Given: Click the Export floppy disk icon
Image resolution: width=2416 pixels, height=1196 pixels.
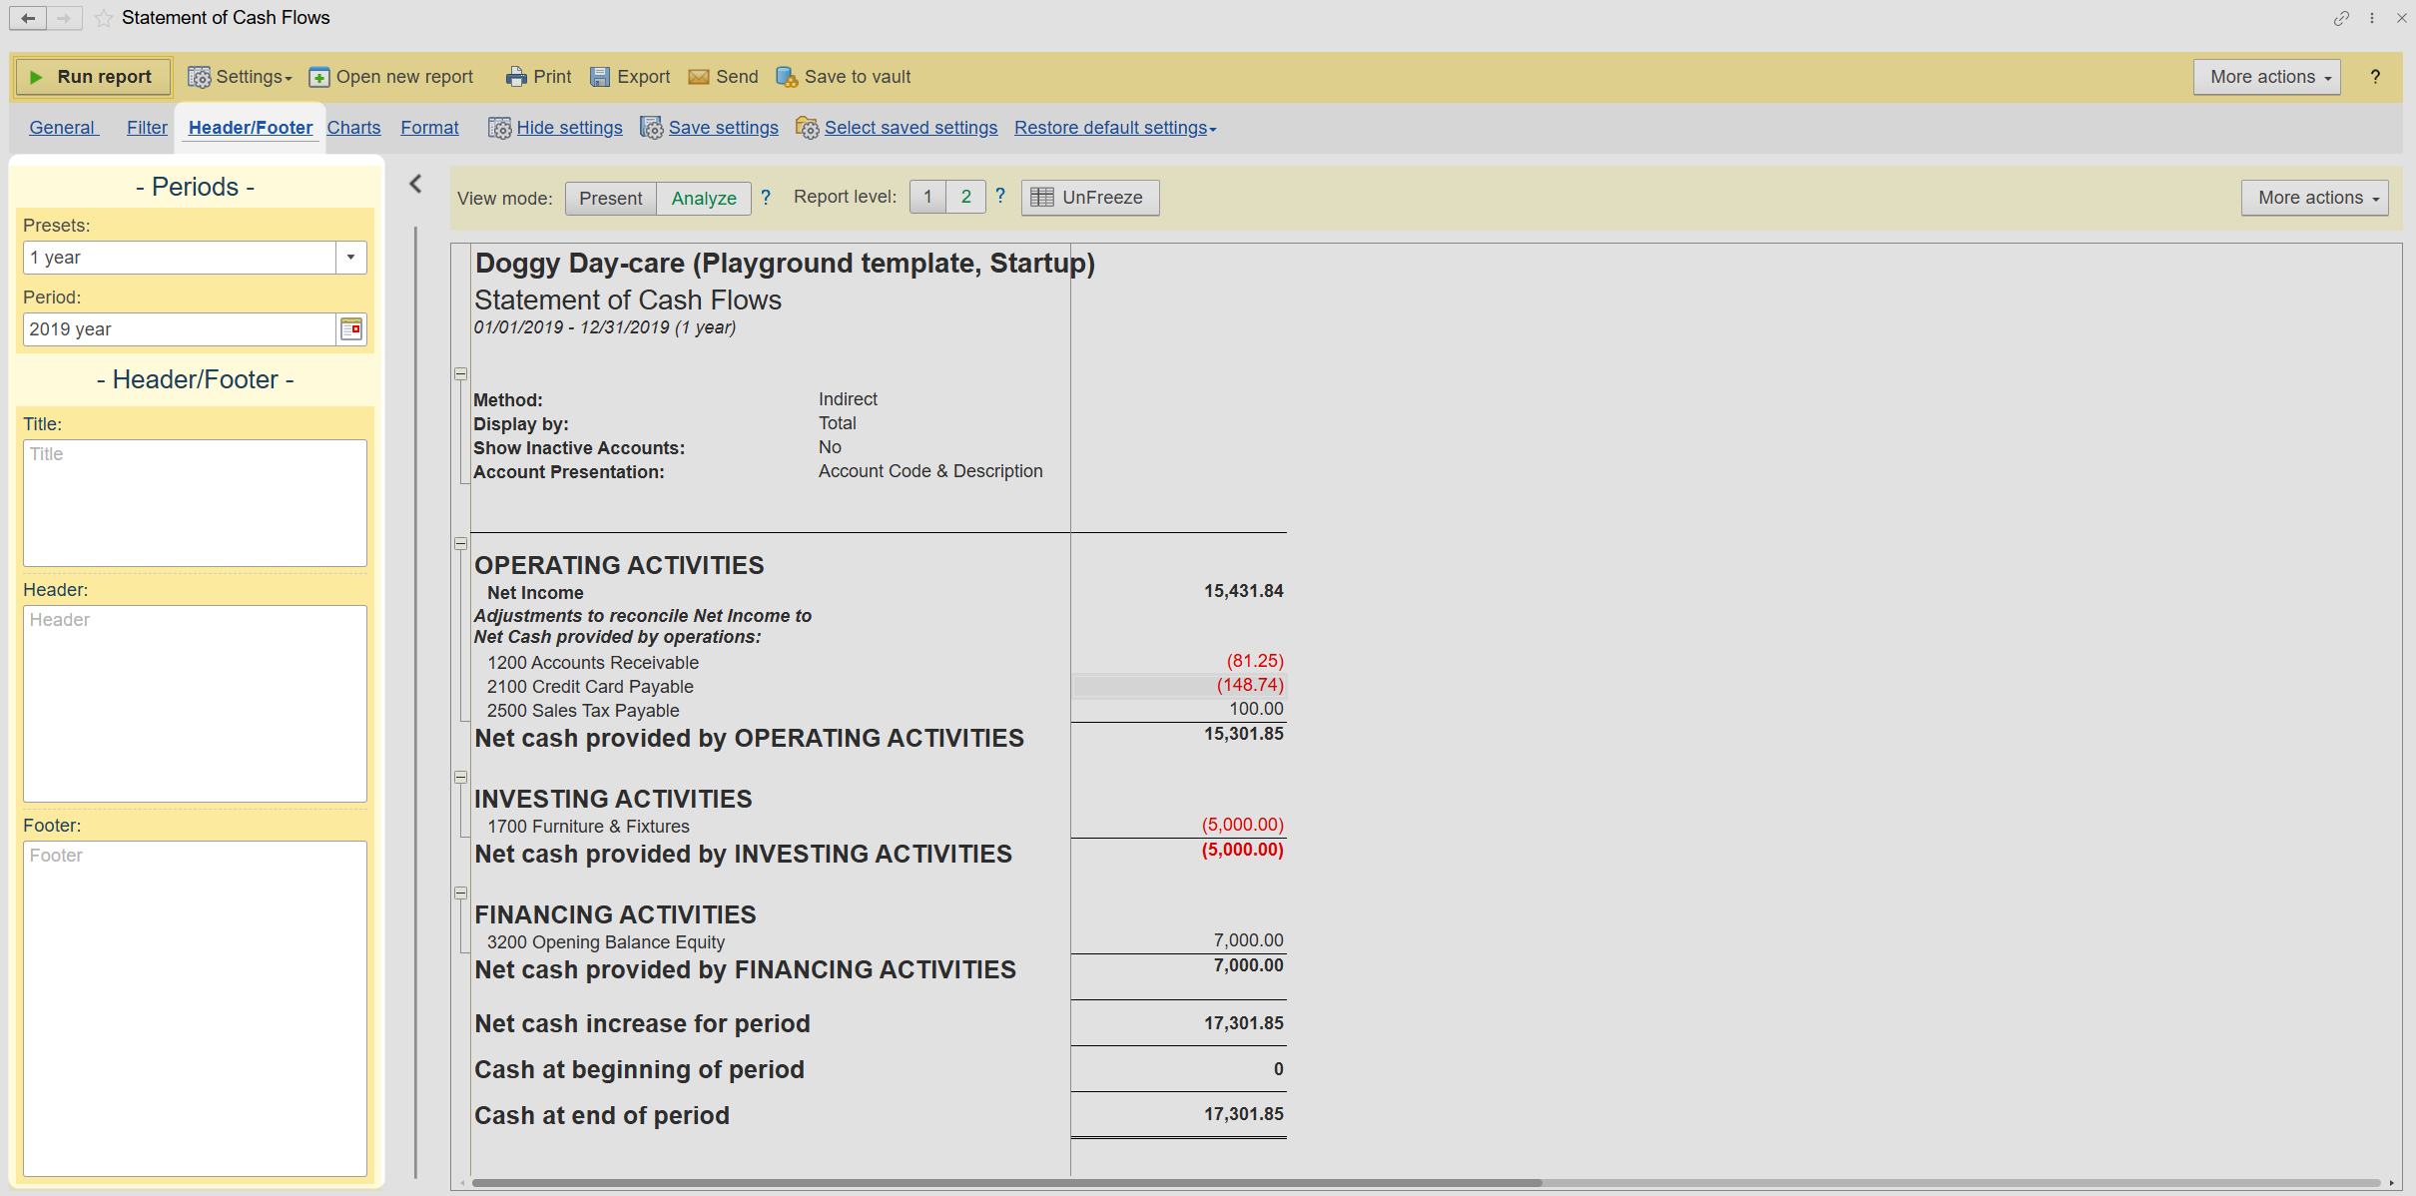Looking at the screenshot, I should tap(600, 77).
